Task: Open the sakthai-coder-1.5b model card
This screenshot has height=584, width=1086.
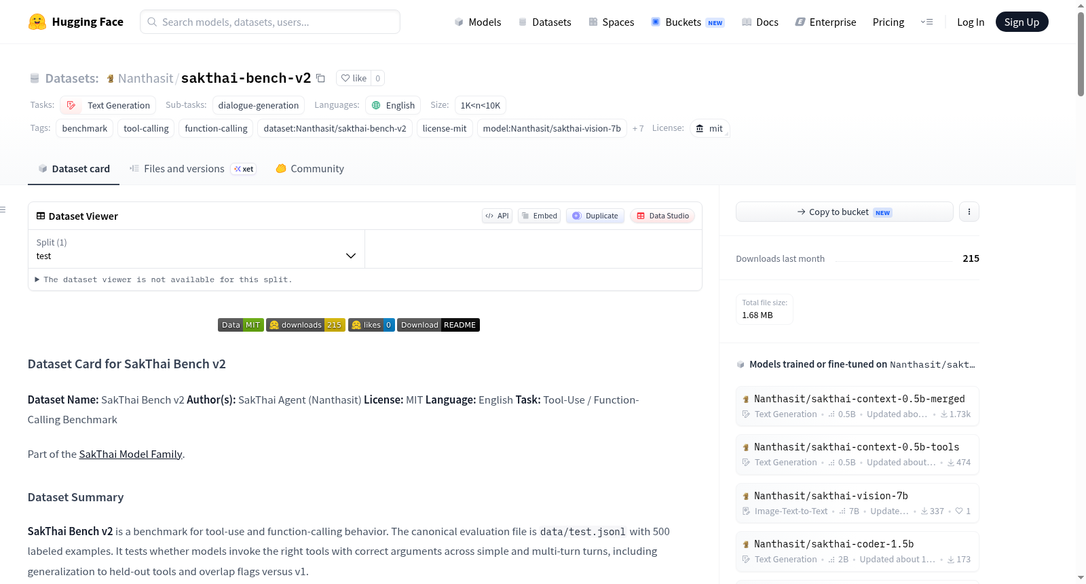Action: (x=857, y=551)
